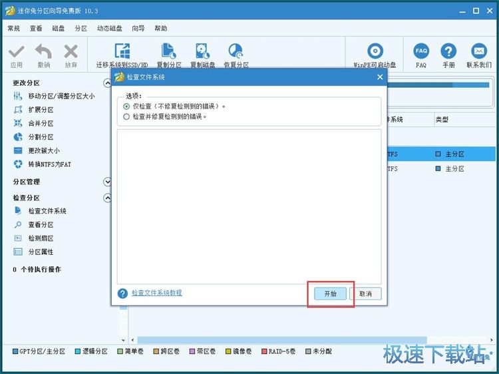
Task: Select 仅检查 (check only) radio option
Action: [x=126, y=106]
